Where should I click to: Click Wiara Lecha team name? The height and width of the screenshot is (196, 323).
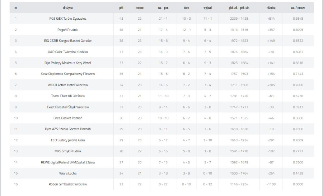[68, 173]
